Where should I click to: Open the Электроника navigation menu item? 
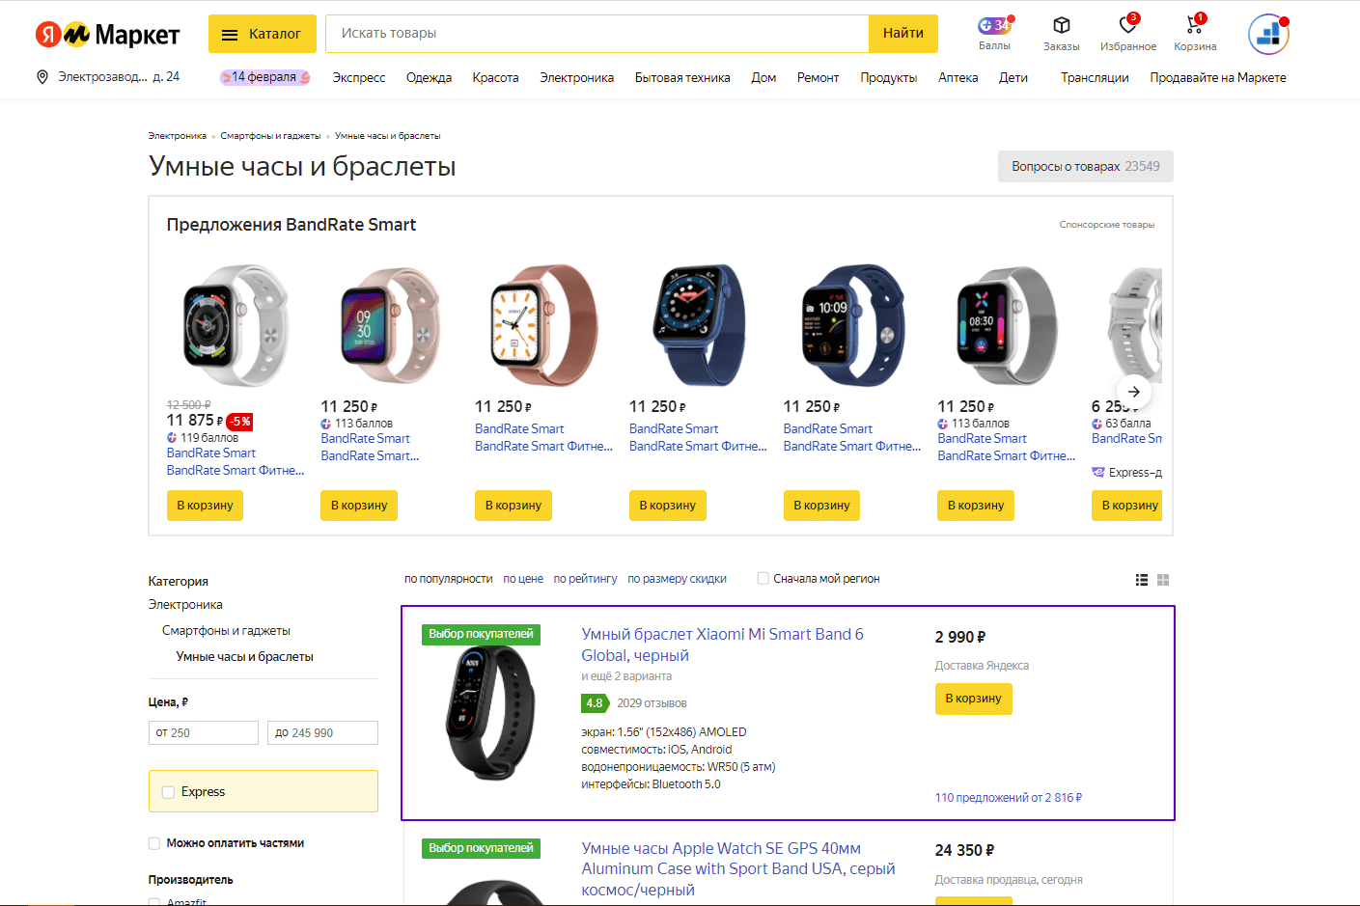[x=576, y=78]
